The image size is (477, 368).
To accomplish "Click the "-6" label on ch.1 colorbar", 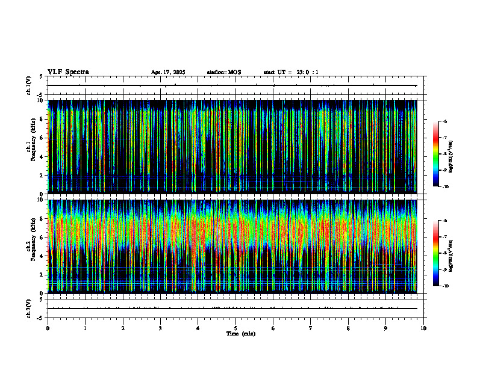I will coord(444,121).
